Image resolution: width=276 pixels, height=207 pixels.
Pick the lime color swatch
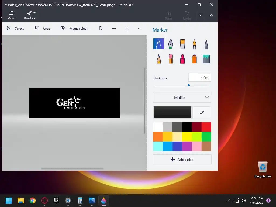click(196, 137)
